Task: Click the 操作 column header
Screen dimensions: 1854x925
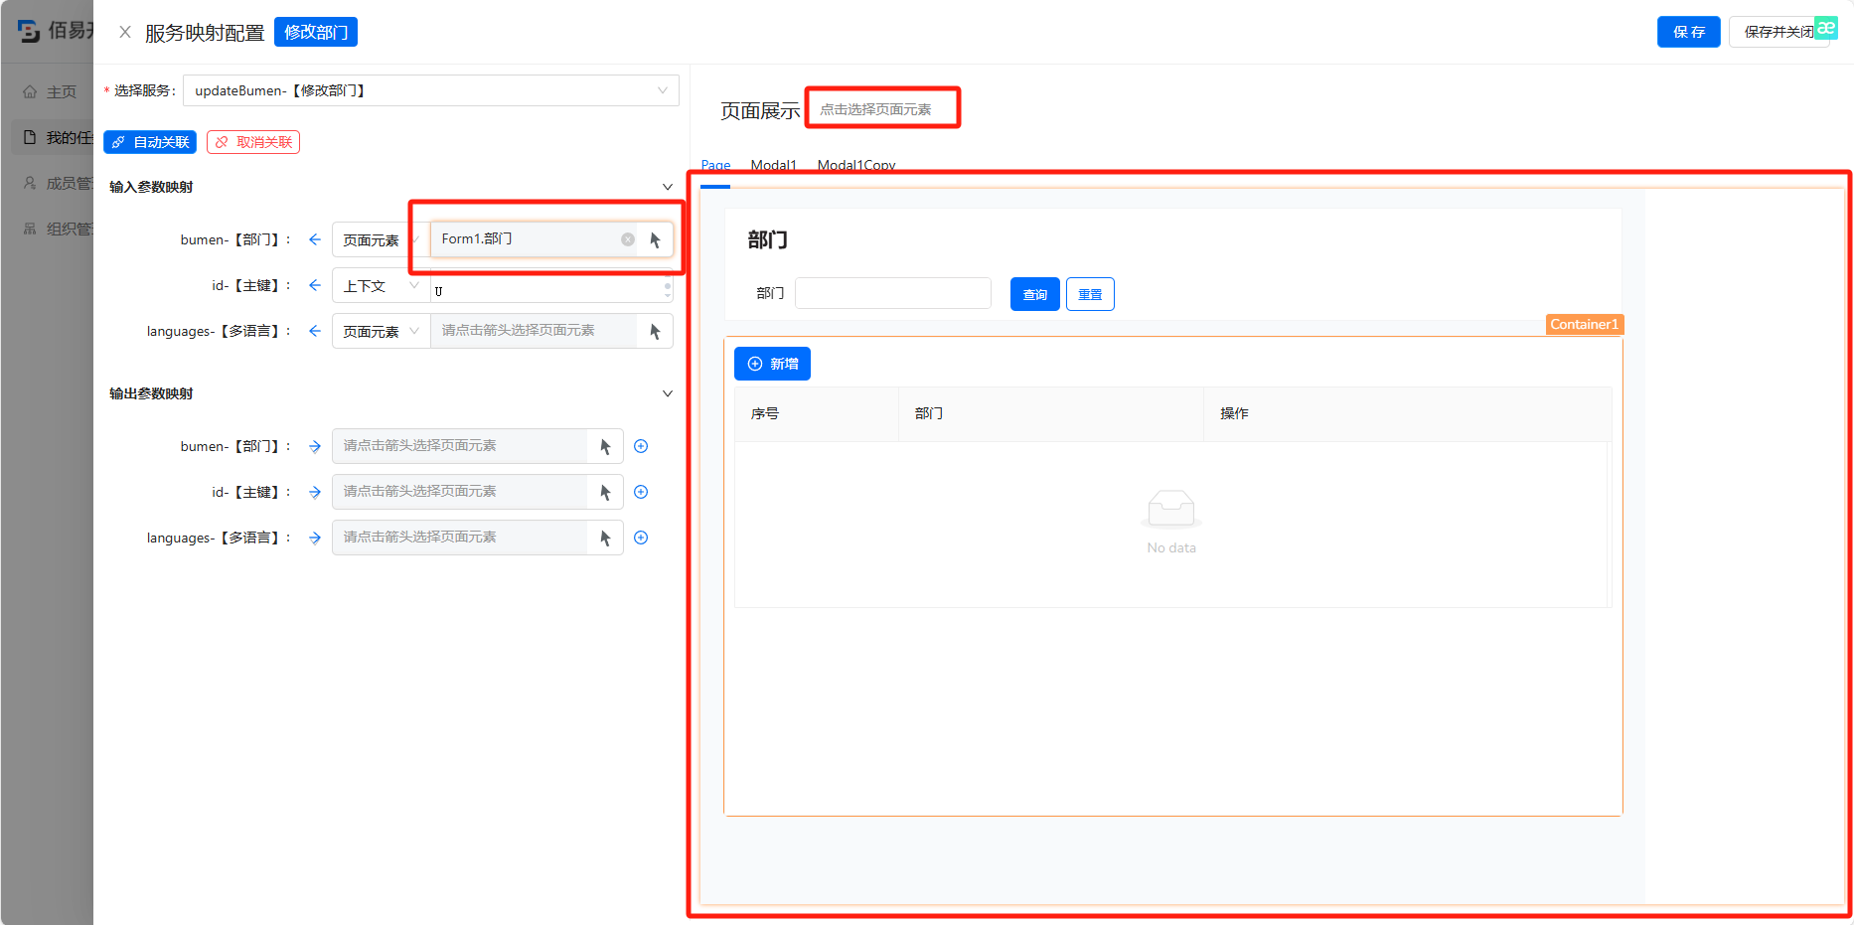Action: pyautogui.click(x=1407, y=413)
